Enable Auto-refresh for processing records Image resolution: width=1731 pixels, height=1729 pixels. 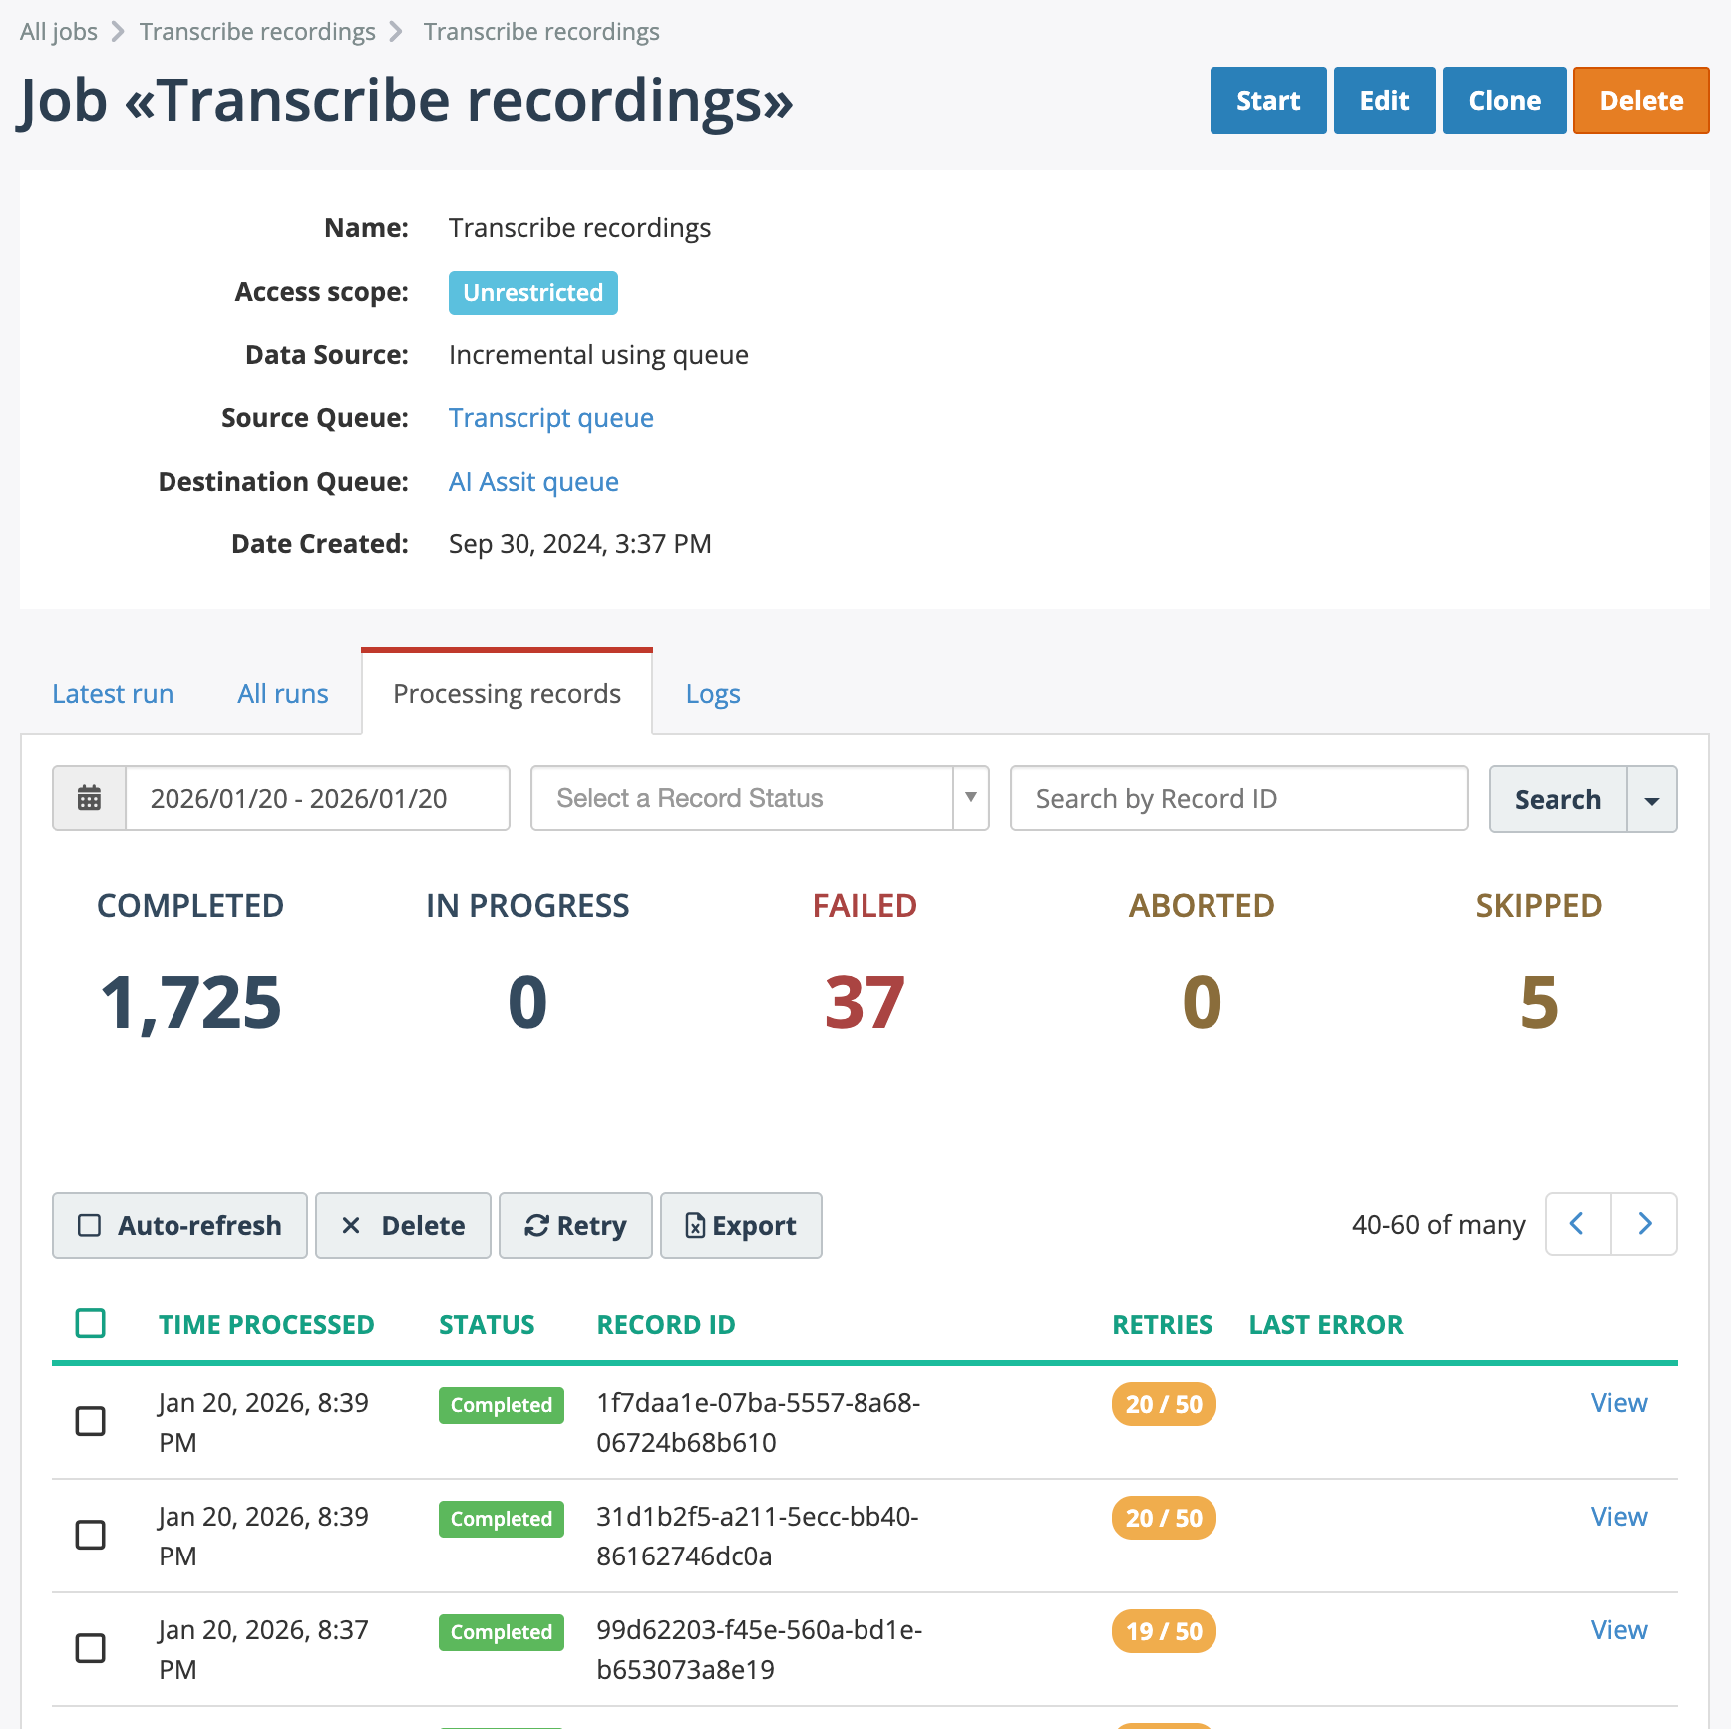pos(179,1225)
